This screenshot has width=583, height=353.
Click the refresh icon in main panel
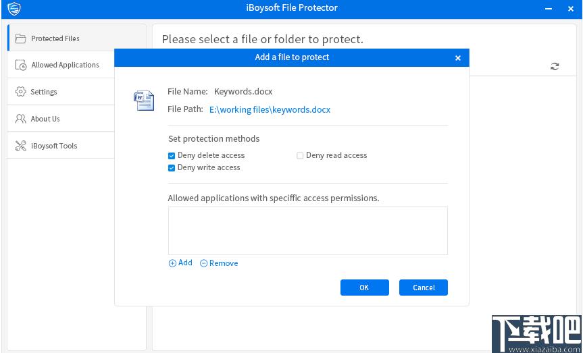coord(555,66)
